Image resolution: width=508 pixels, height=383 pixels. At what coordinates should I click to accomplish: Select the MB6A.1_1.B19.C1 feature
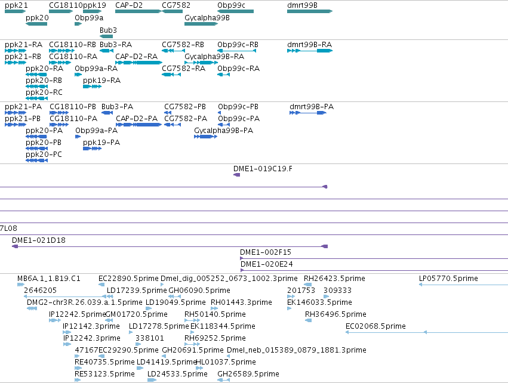point(21,285)
